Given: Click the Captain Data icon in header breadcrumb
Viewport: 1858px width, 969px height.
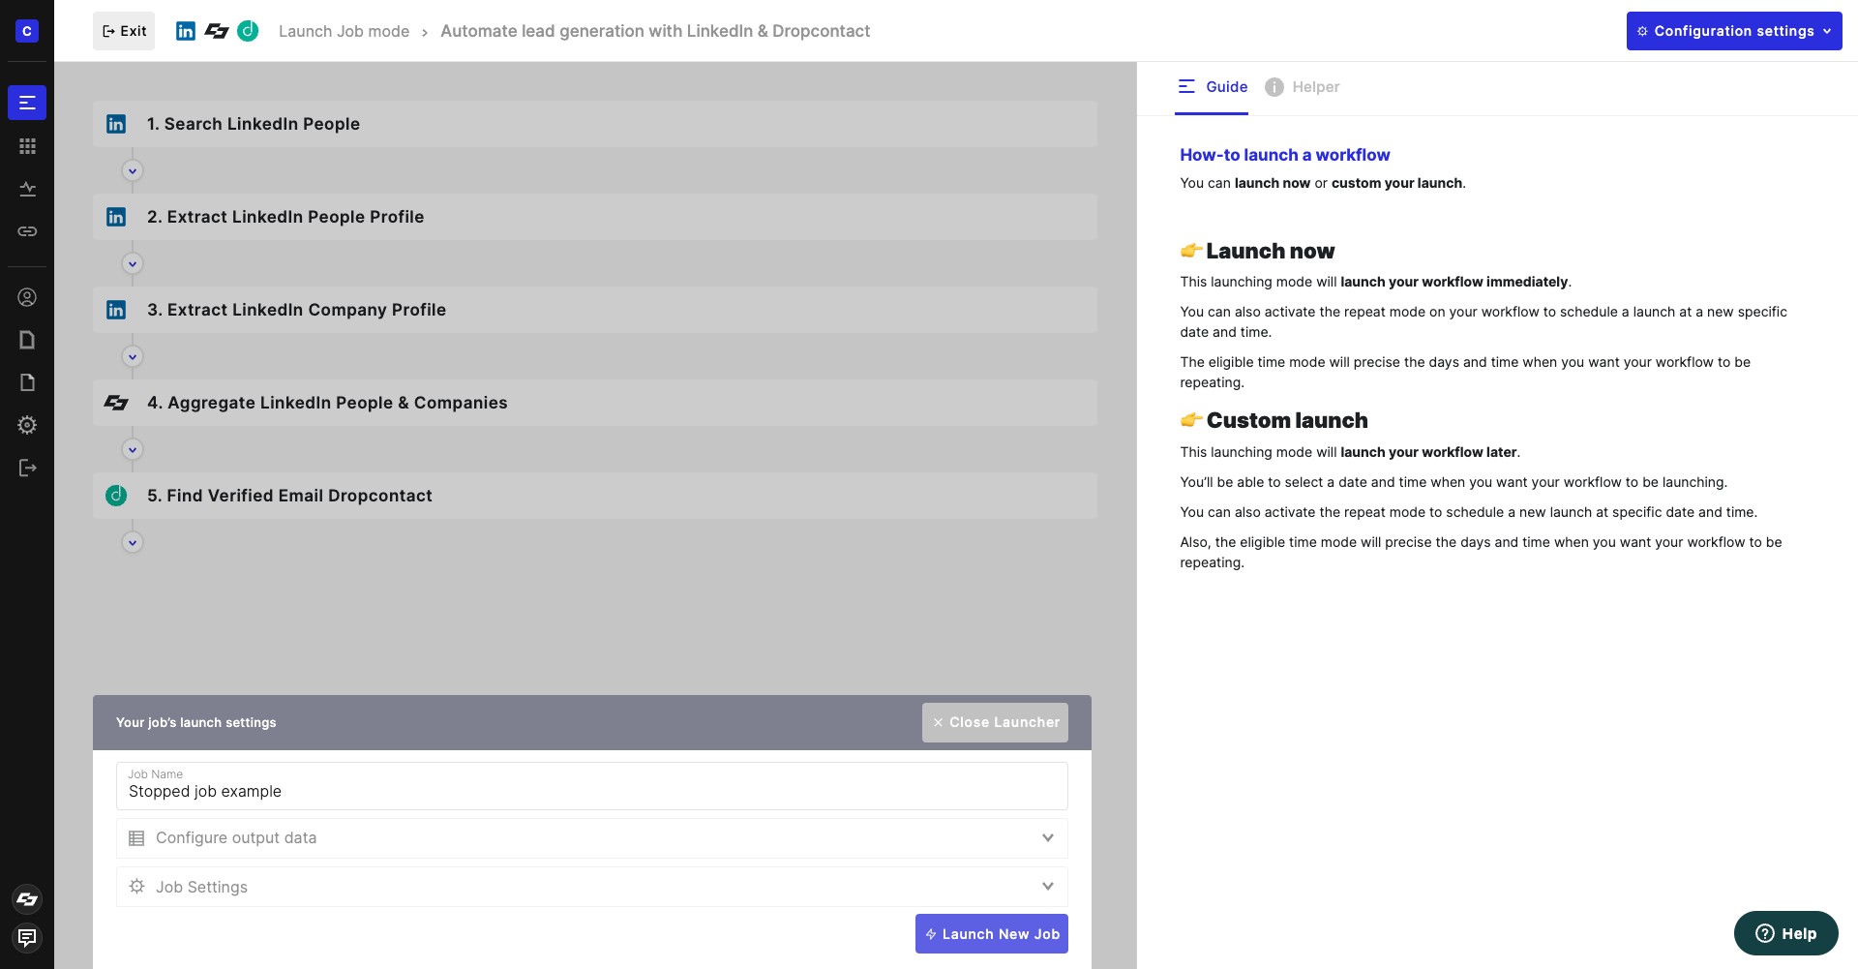Looking at the screenshot, I should coord(217,31).
